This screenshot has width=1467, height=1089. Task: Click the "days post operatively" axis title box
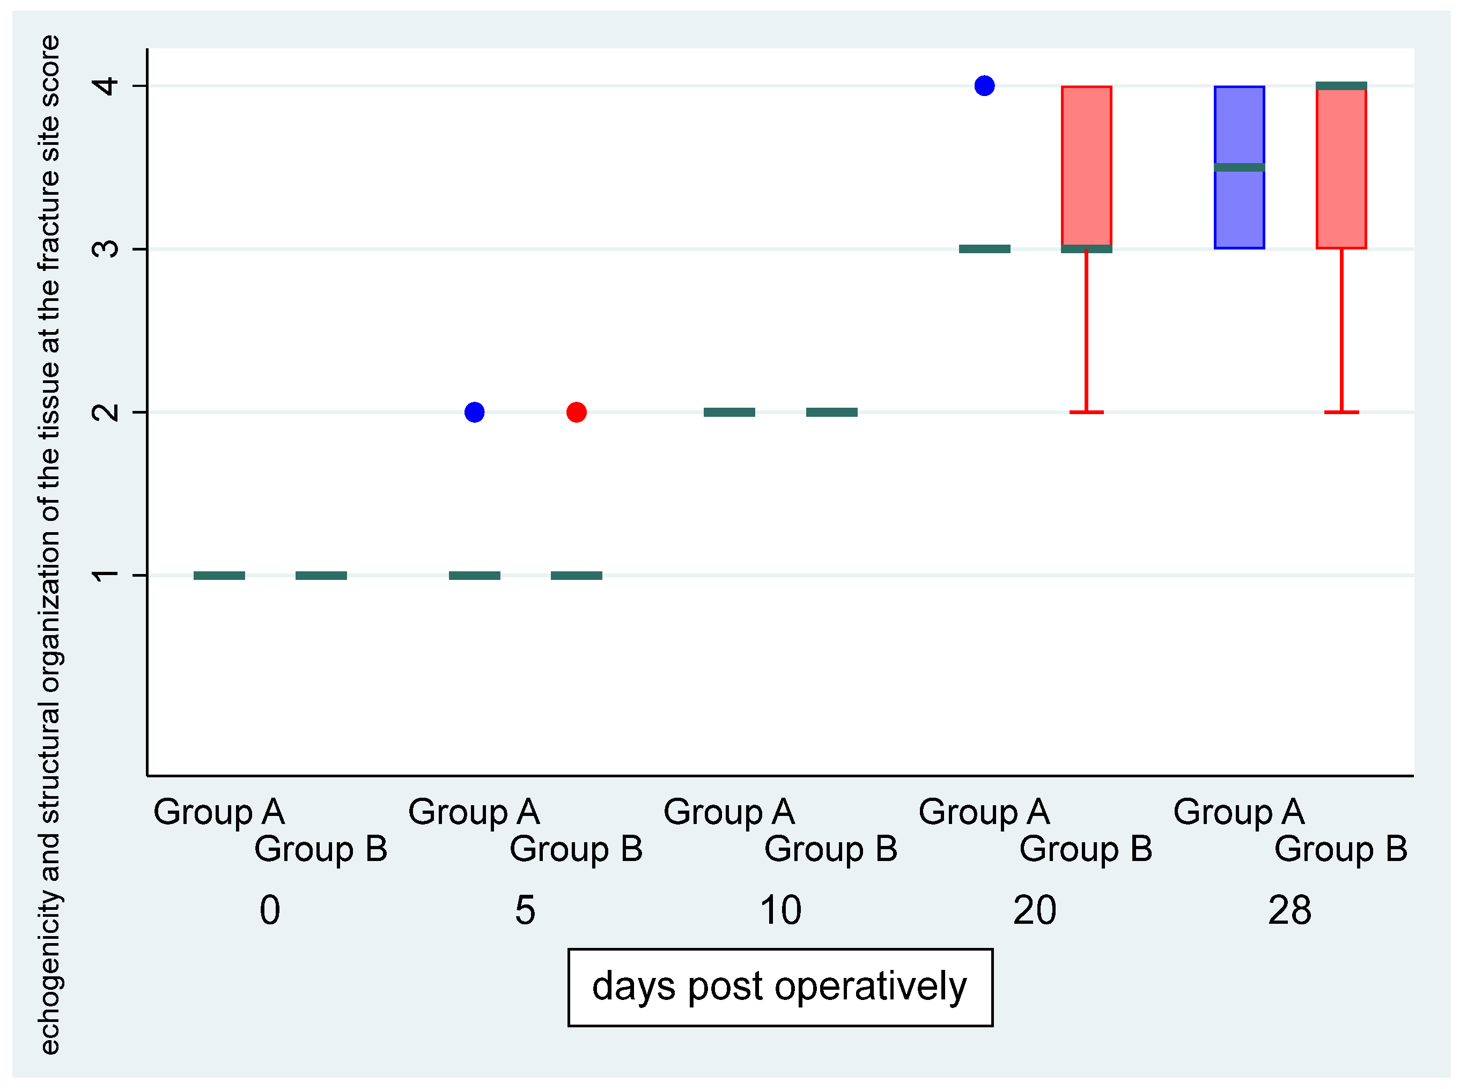(x=780, y=987)
